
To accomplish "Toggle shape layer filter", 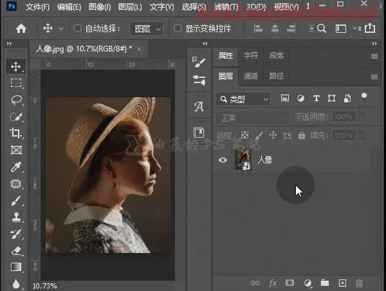I will coord(331,99).
